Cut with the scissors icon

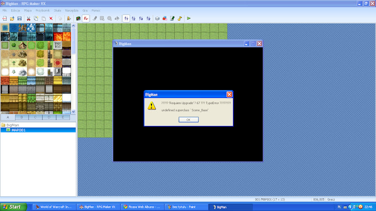29,18
